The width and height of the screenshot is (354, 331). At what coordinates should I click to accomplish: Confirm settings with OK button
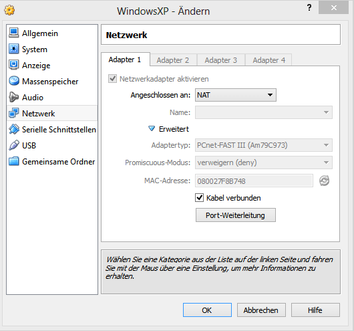[x=207, y=310]
